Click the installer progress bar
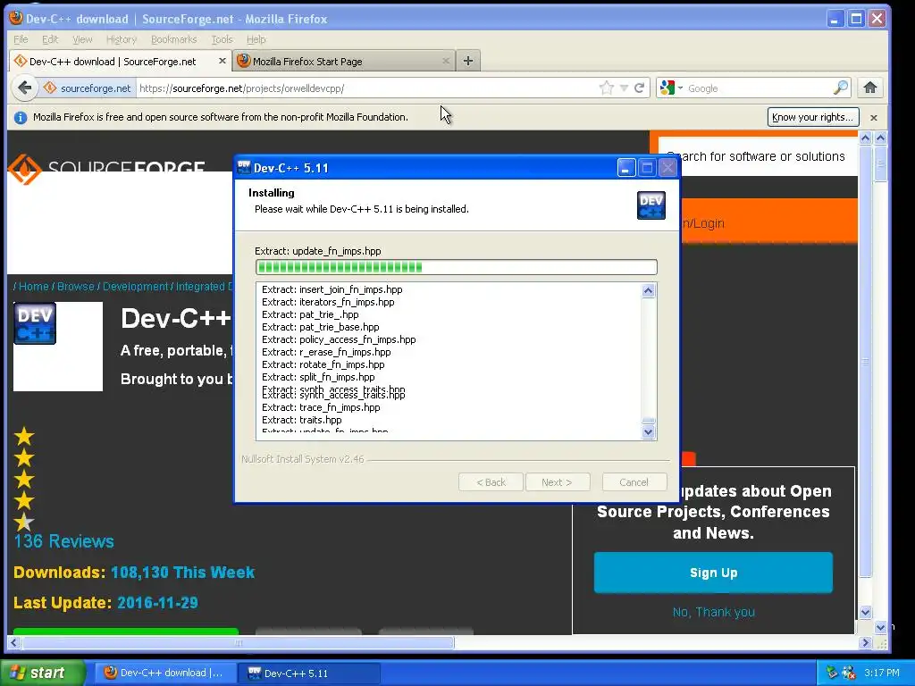 457,267
